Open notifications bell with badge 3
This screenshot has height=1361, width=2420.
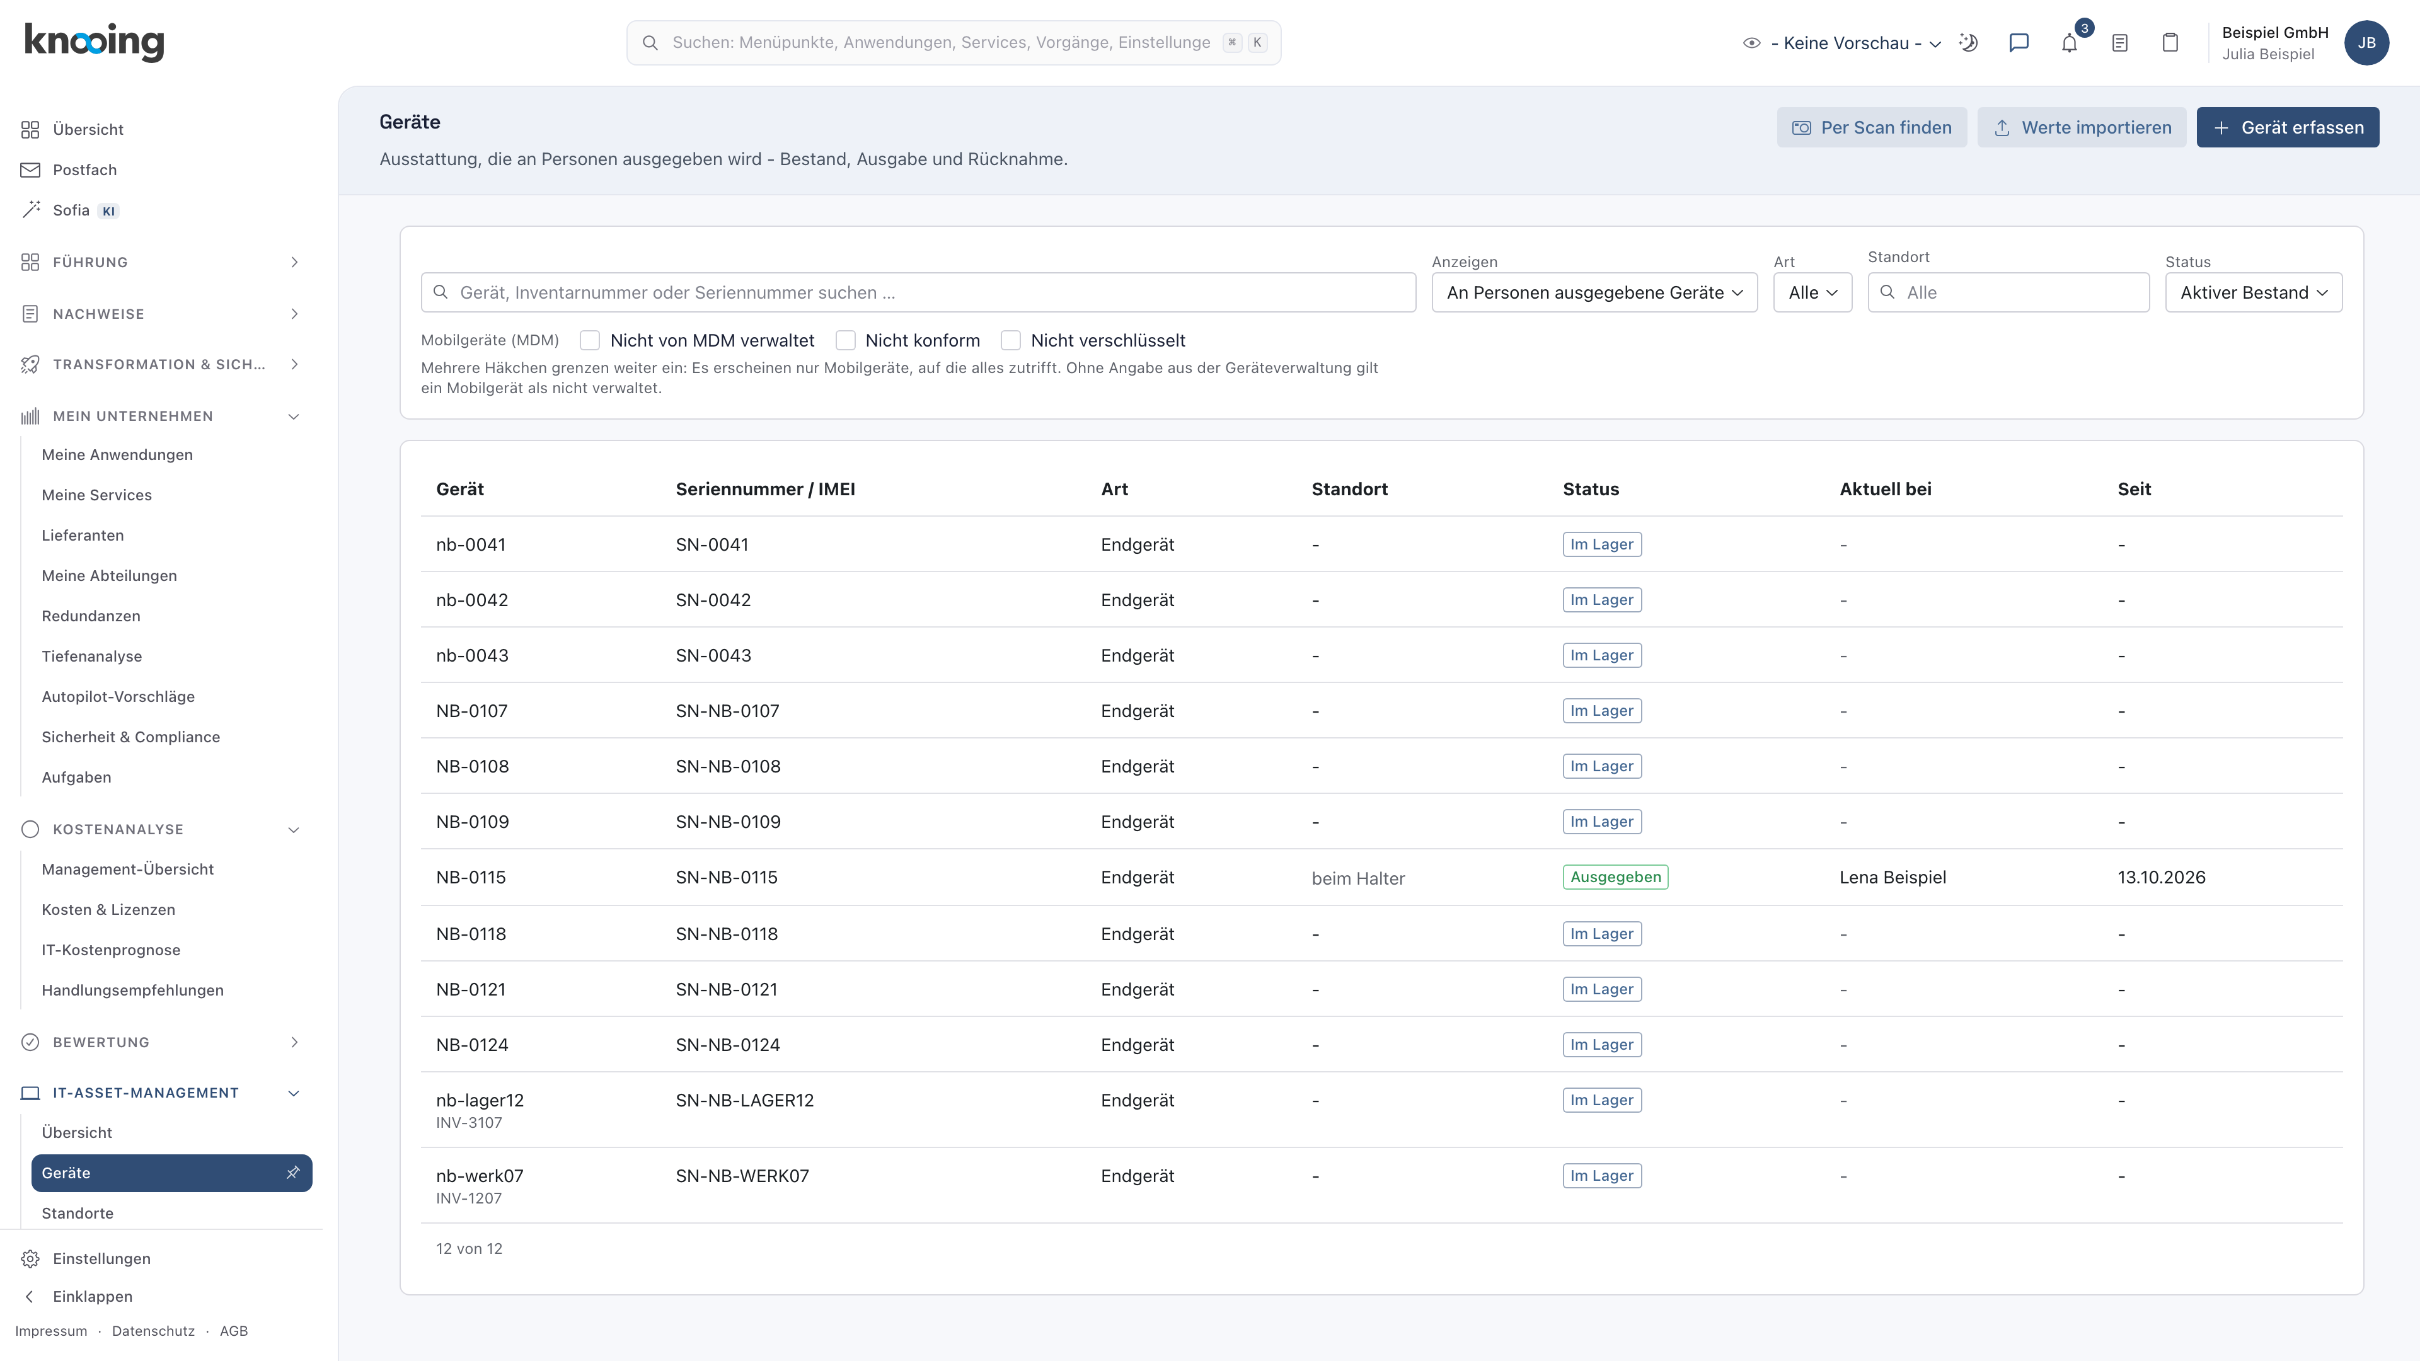(2070, 42)
